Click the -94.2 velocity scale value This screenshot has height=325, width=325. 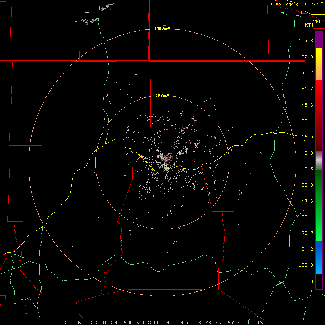(306, 249)
